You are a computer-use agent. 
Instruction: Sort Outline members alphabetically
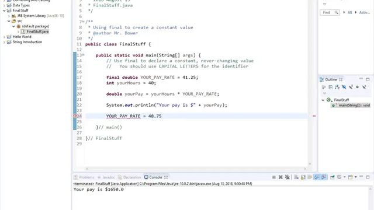337,87
